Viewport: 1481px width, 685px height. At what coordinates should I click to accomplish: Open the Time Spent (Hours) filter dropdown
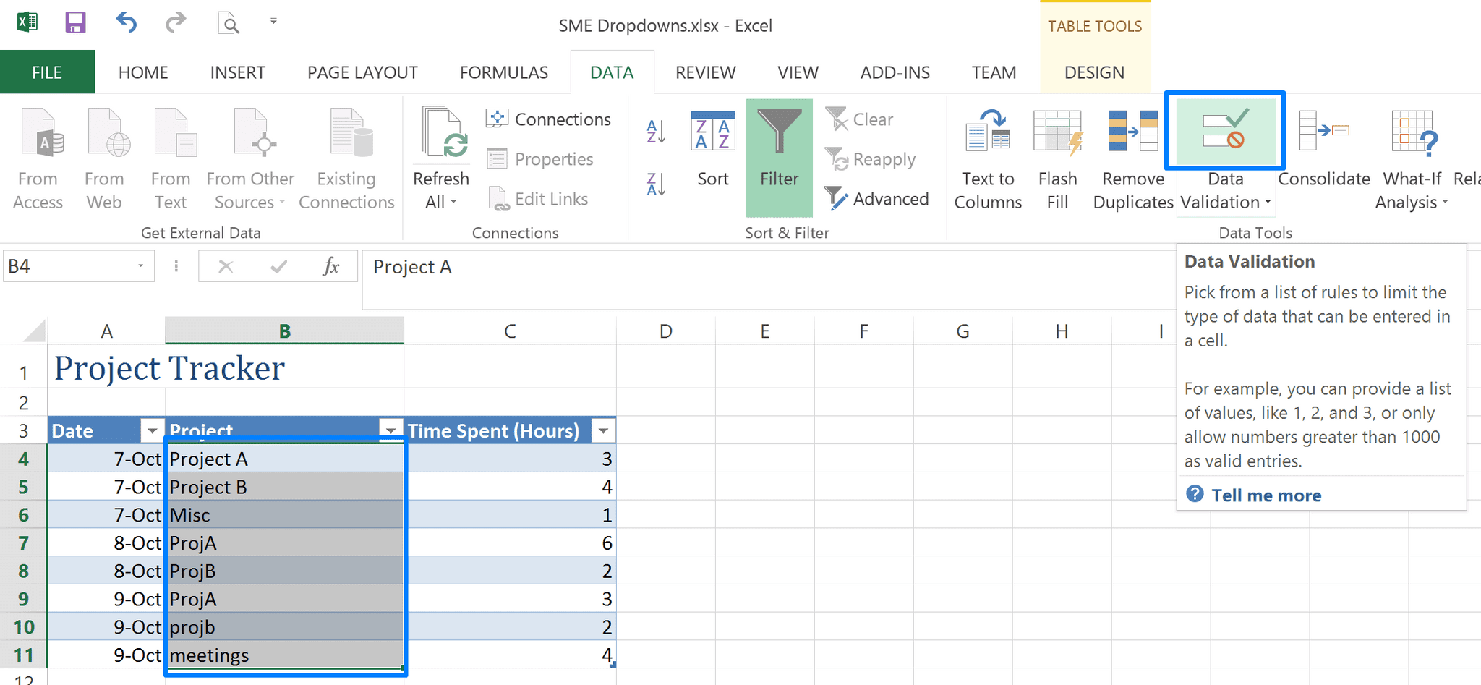[603, 430]
